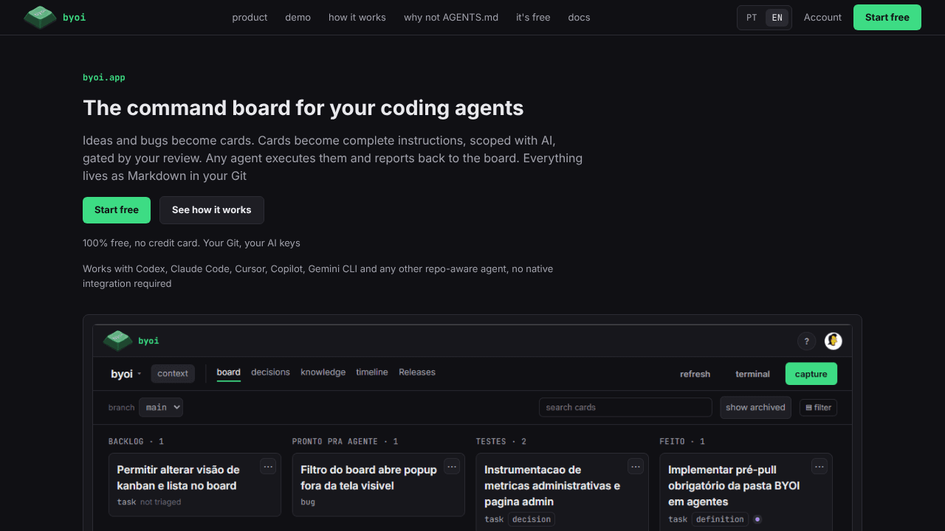945x531 pixels.
Task: Open the filter dropdown
Action: (818, 407)
